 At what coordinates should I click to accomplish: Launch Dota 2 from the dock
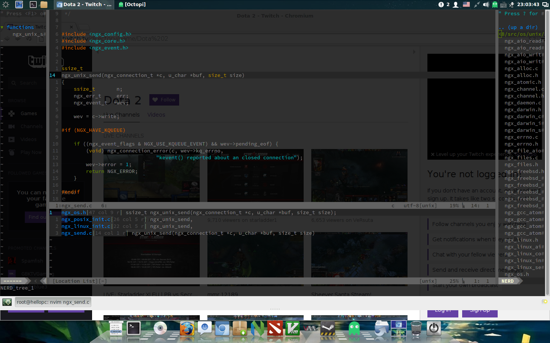click(x=275, y=329)
